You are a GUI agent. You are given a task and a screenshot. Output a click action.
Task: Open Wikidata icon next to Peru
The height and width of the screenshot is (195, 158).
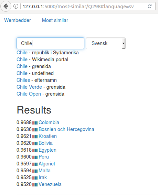(35, 157)
